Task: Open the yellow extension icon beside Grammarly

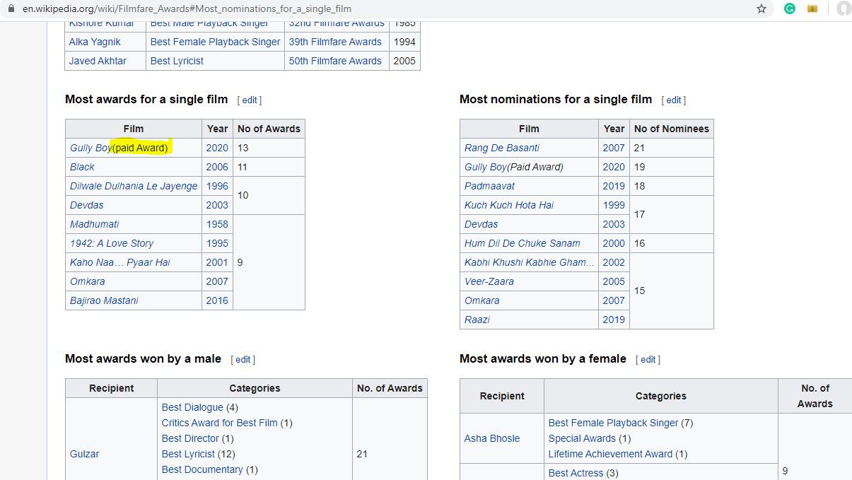Action: tap(812, 8)
